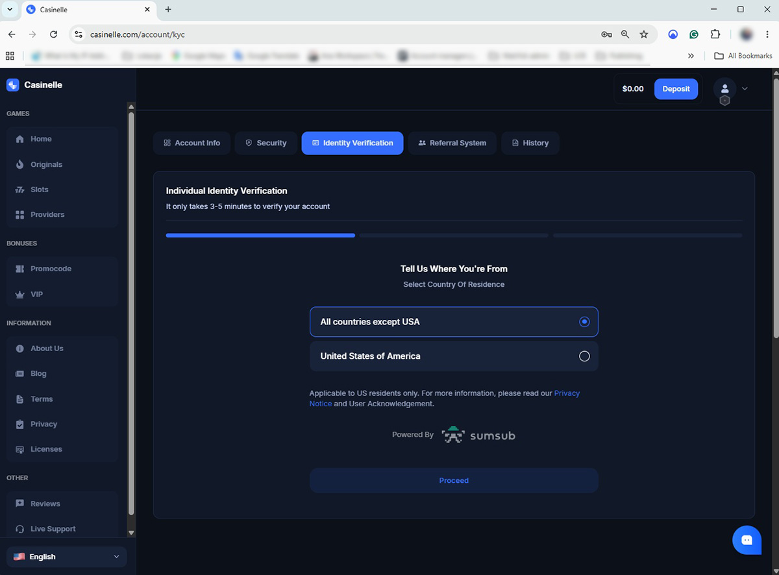Click the Tell Us Where You're From text
This screenshot has width=779, height=575.
pos(454,269)
